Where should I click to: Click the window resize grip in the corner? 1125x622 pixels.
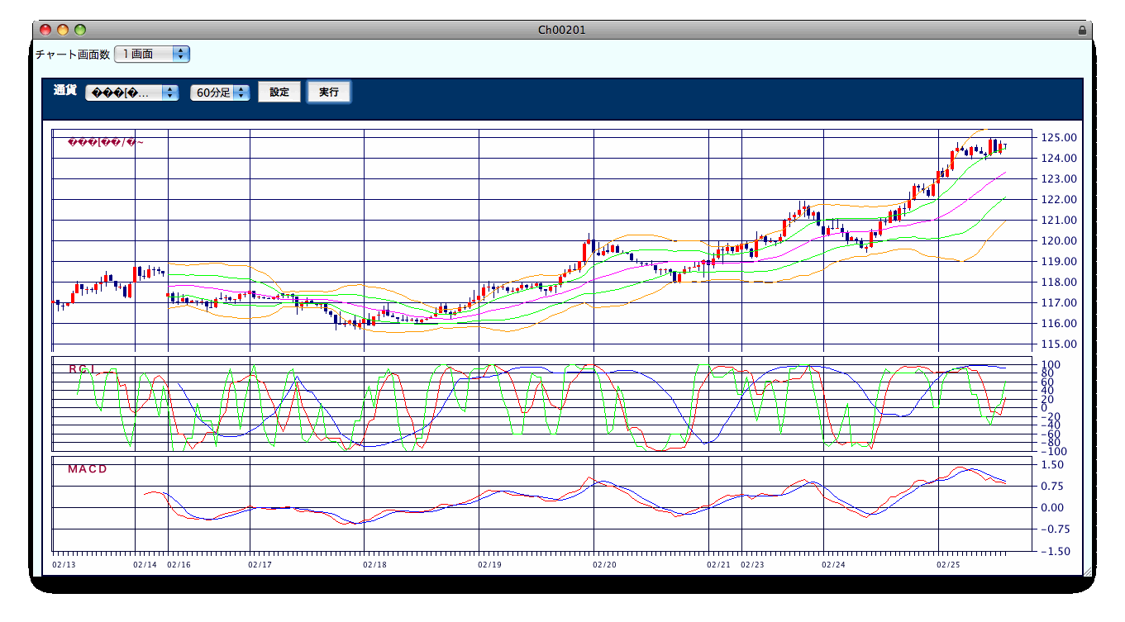[x=1086, y=570]
